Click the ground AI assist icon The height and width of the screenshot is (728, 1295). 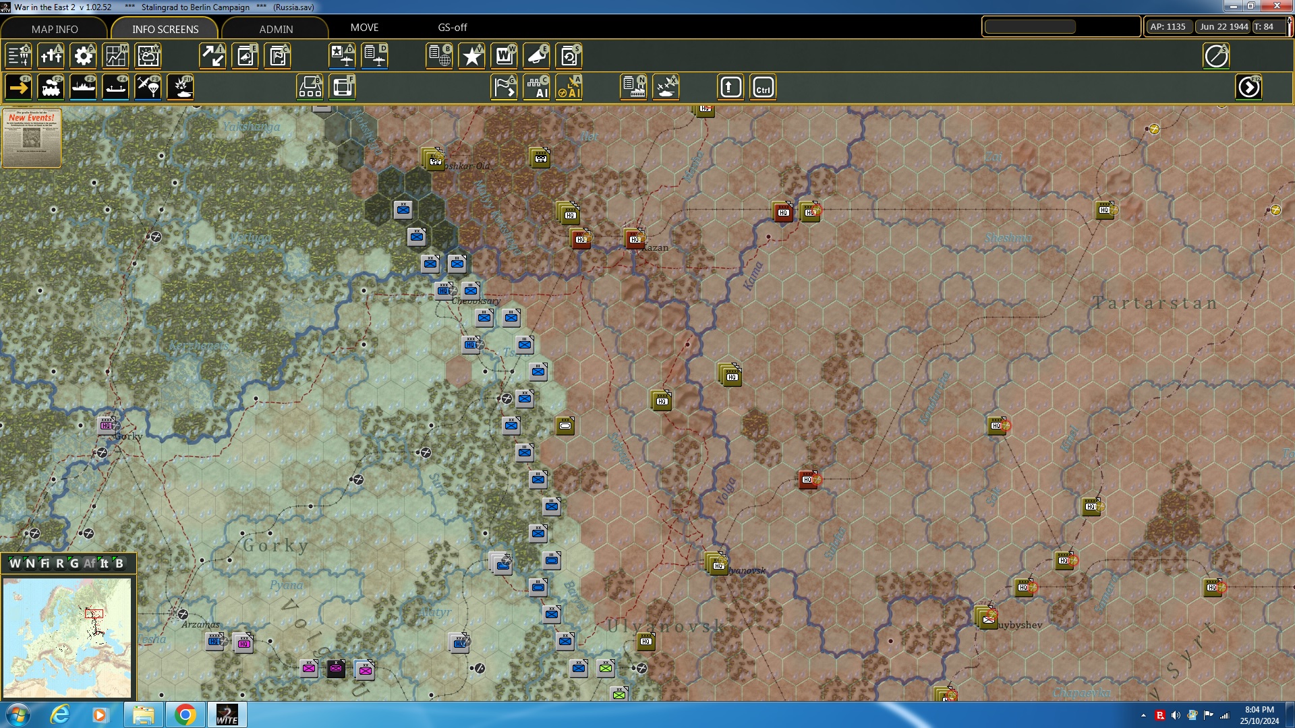[537, 87]
